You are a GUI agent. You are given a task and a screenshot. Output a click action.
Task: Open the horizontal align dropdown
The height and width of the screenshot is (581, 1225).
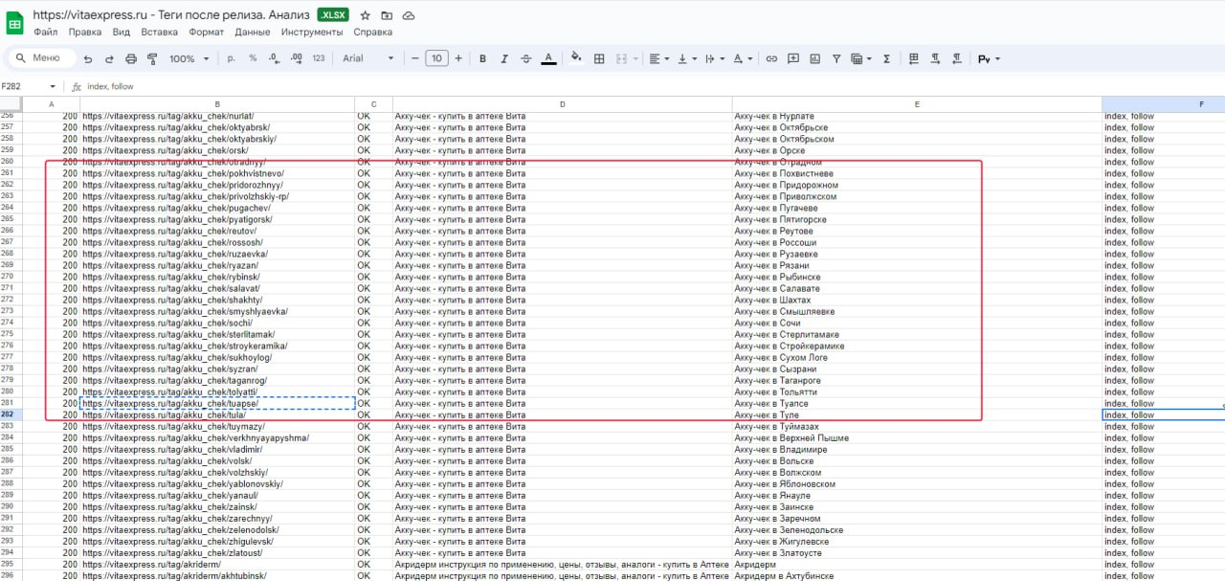tap(659, 58)
